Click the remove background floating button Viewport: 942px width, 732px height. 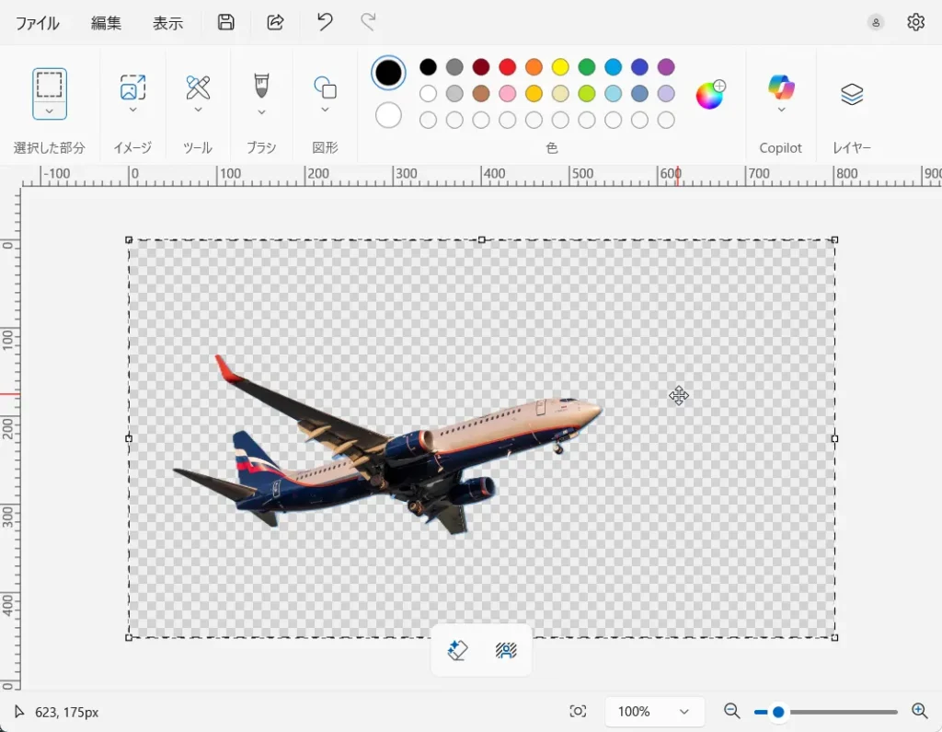[506, 651]
